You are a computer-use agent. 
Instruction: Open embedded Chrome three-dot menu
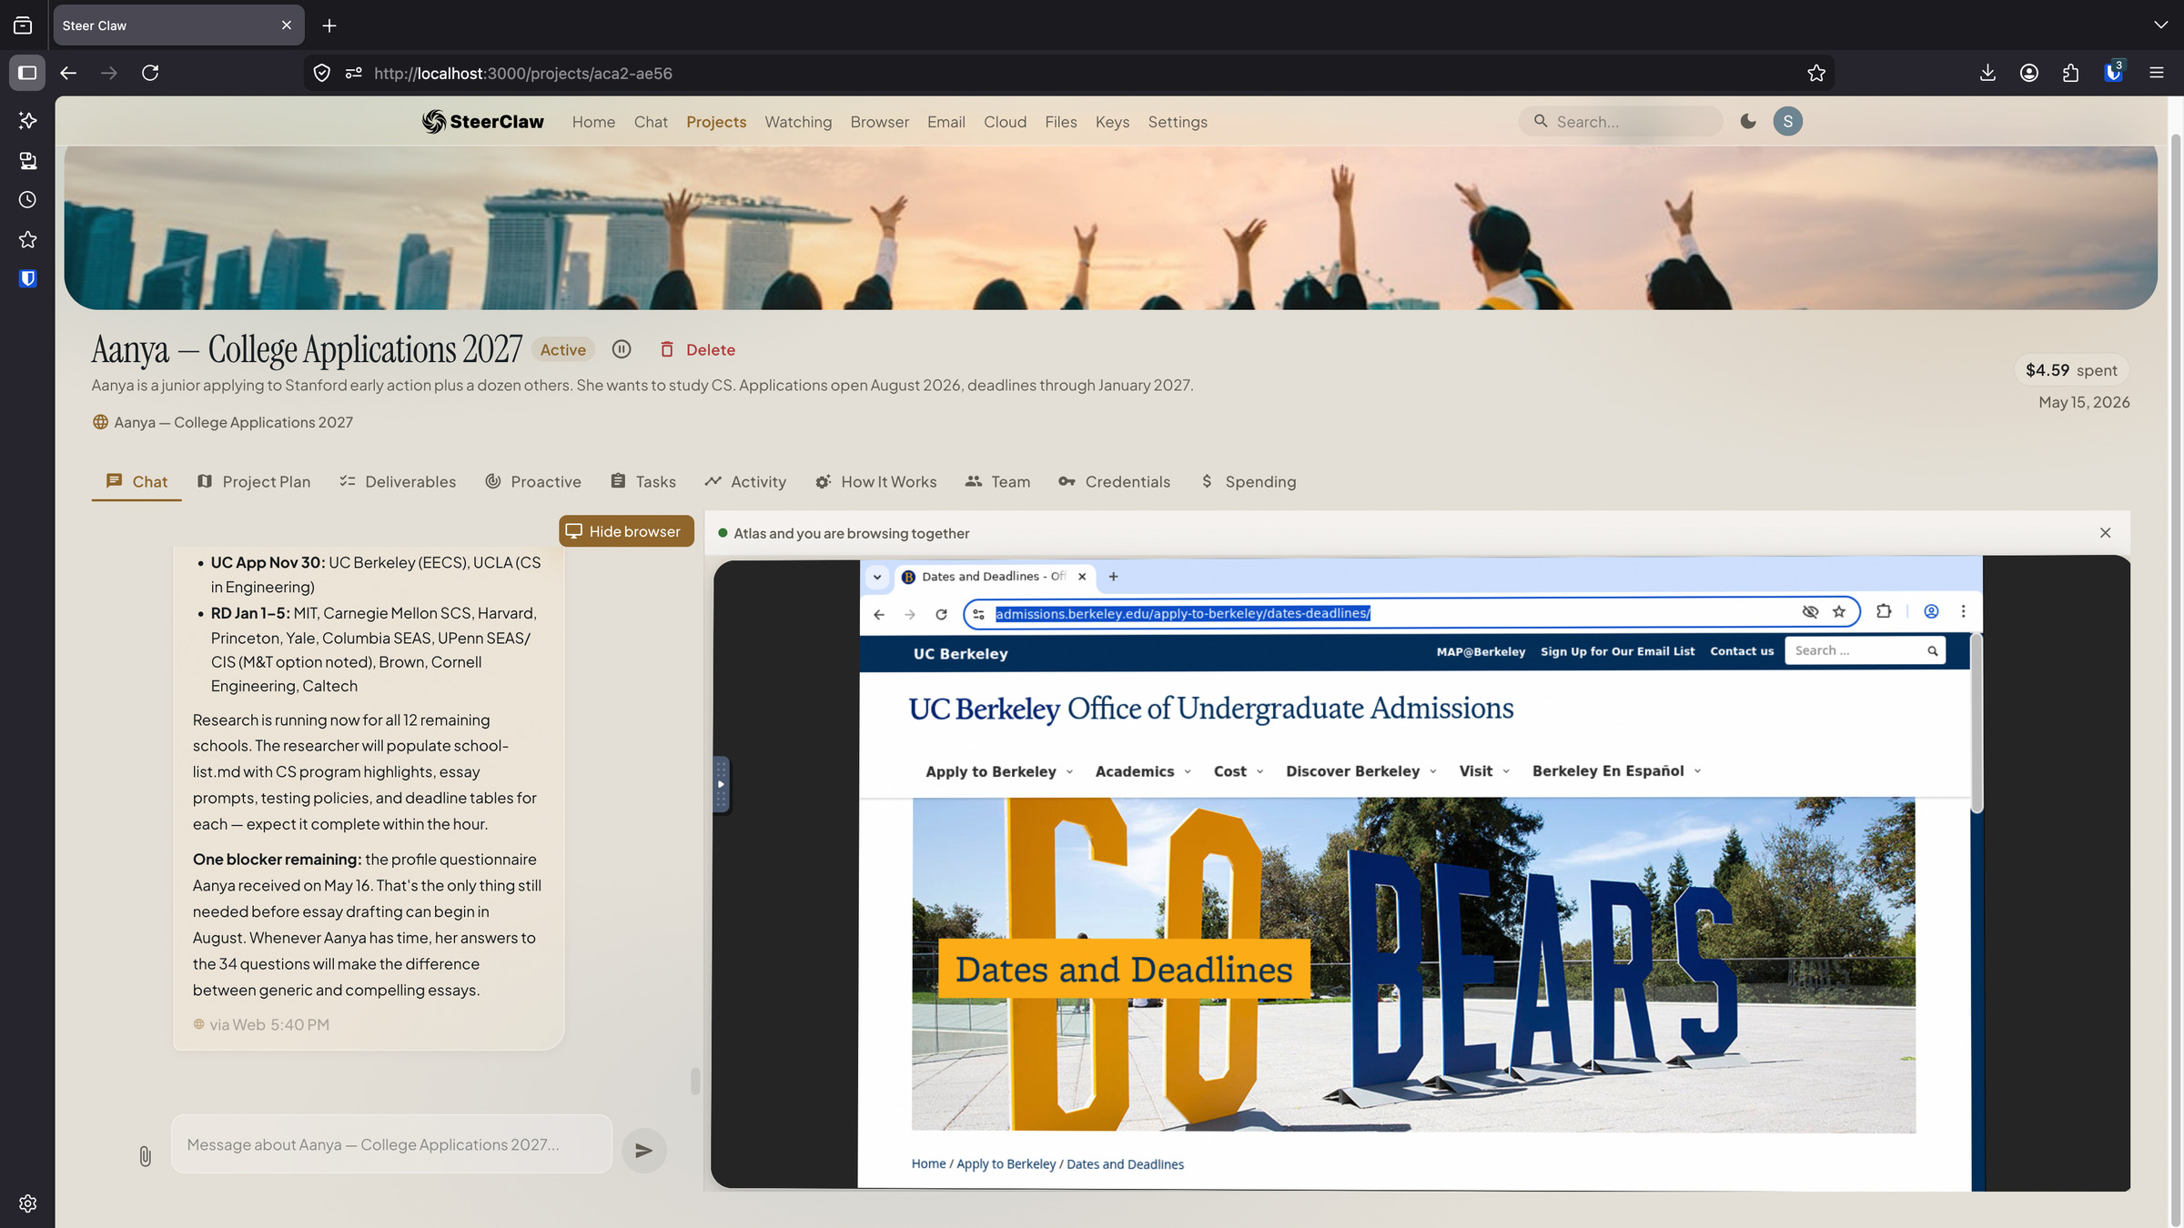1963,612
